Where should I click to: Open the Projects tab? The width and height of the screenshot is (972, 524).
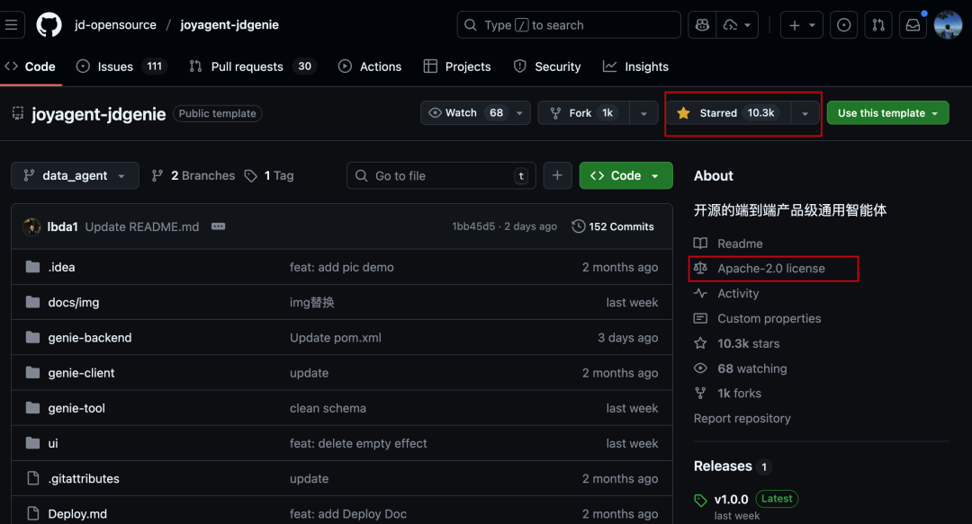457,67
